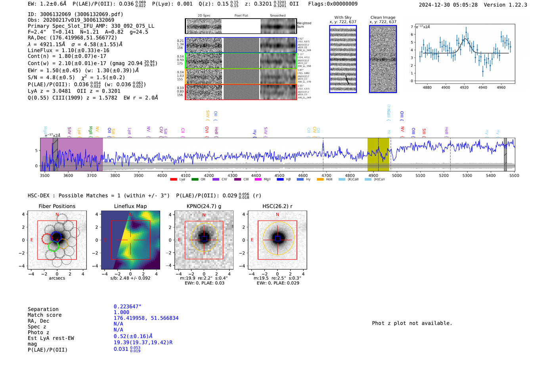
Task: Open the Lineflux Map panel
Action: click(130, 240)
